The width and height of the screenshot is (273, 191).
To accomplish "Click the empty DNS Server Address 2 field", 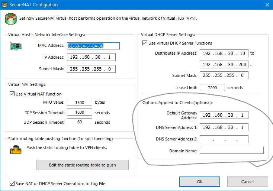I will (x=224, y=139).
